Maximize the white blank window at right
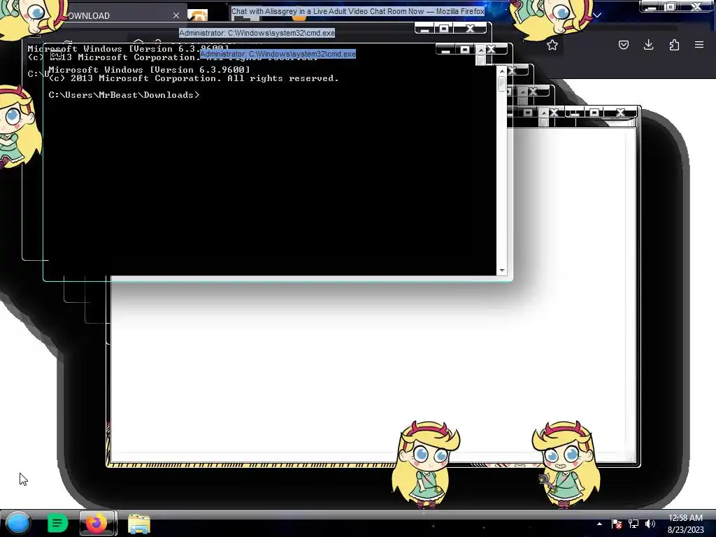This screenshot has height=537, width=716. coord(594,113)
